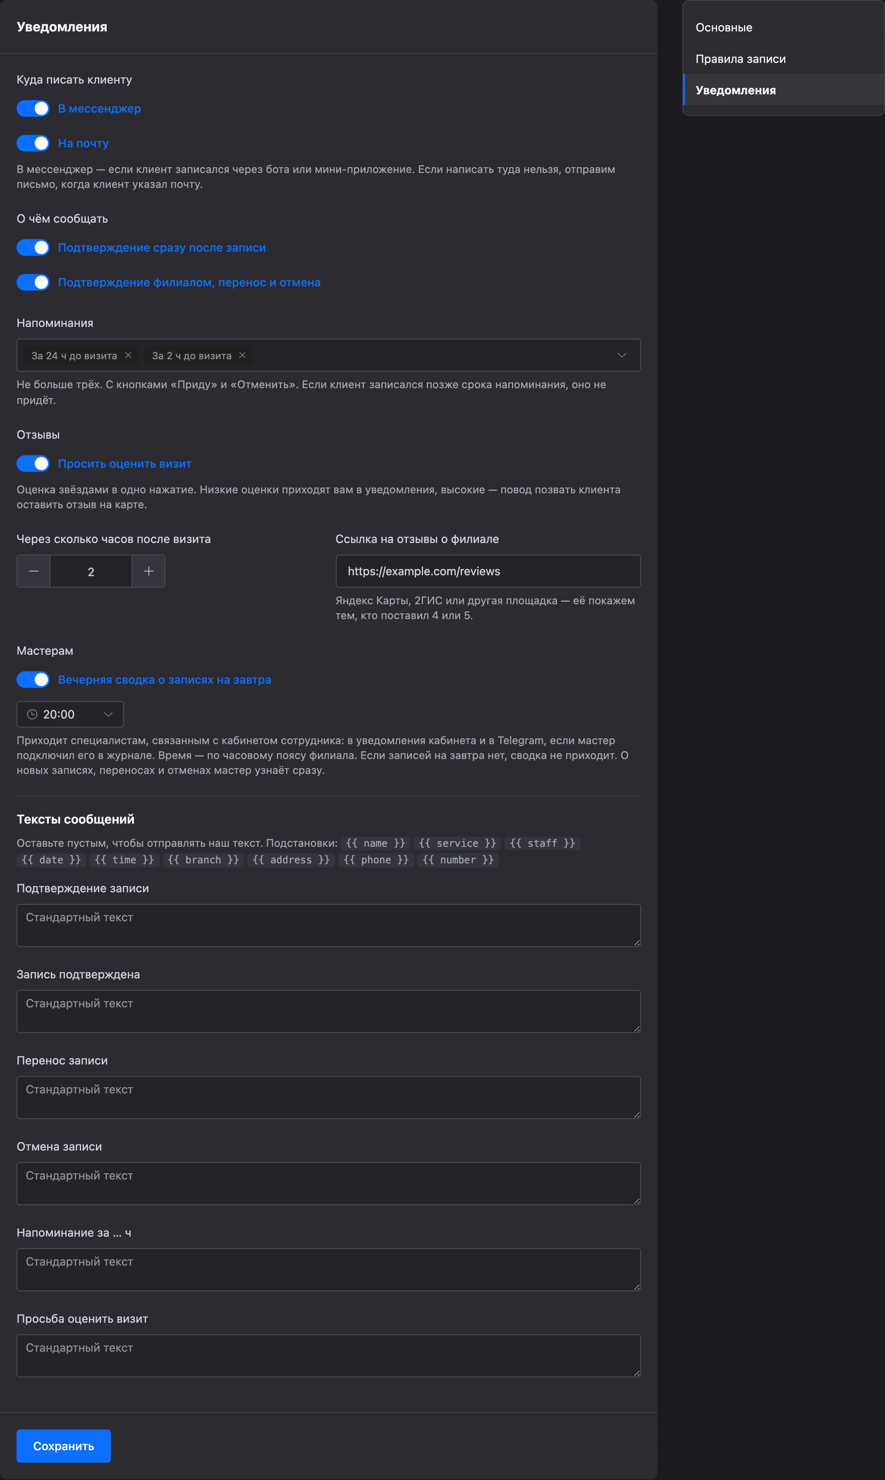Toggle 'Подтверждение сразу после записи' switch
This screenshot has width=885, height=1480.
(33, 247)
